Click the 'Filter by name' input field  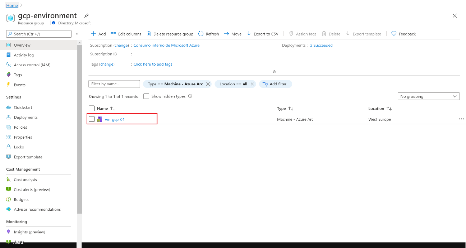114,84
